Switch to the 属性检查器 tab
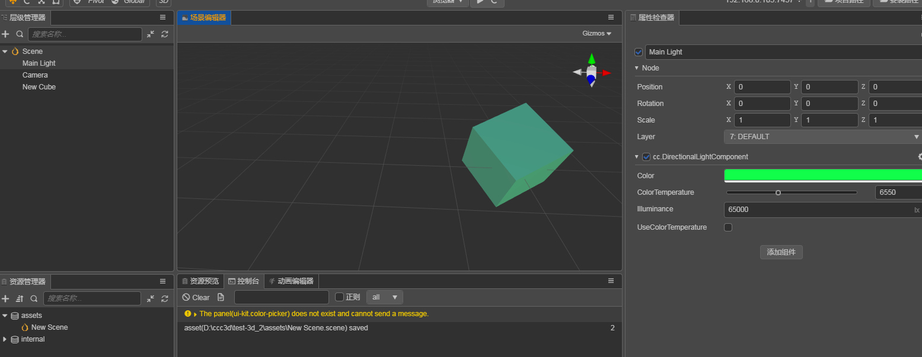The height and width of the screenshot is (357, 922). 652,18
